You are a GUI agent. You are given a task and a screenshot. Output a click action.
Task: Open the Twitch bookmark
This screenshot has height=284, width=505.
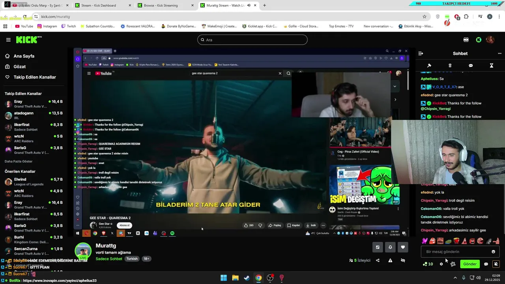[69, 26]
